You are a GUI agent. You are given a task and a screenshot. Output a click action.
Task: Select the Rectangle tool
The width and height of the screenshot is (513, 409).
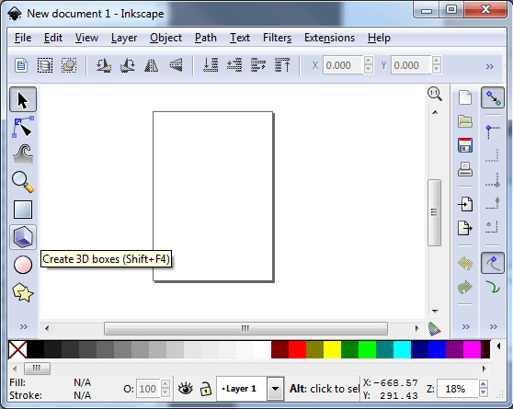pyautogui.click(x=23, y=210)
